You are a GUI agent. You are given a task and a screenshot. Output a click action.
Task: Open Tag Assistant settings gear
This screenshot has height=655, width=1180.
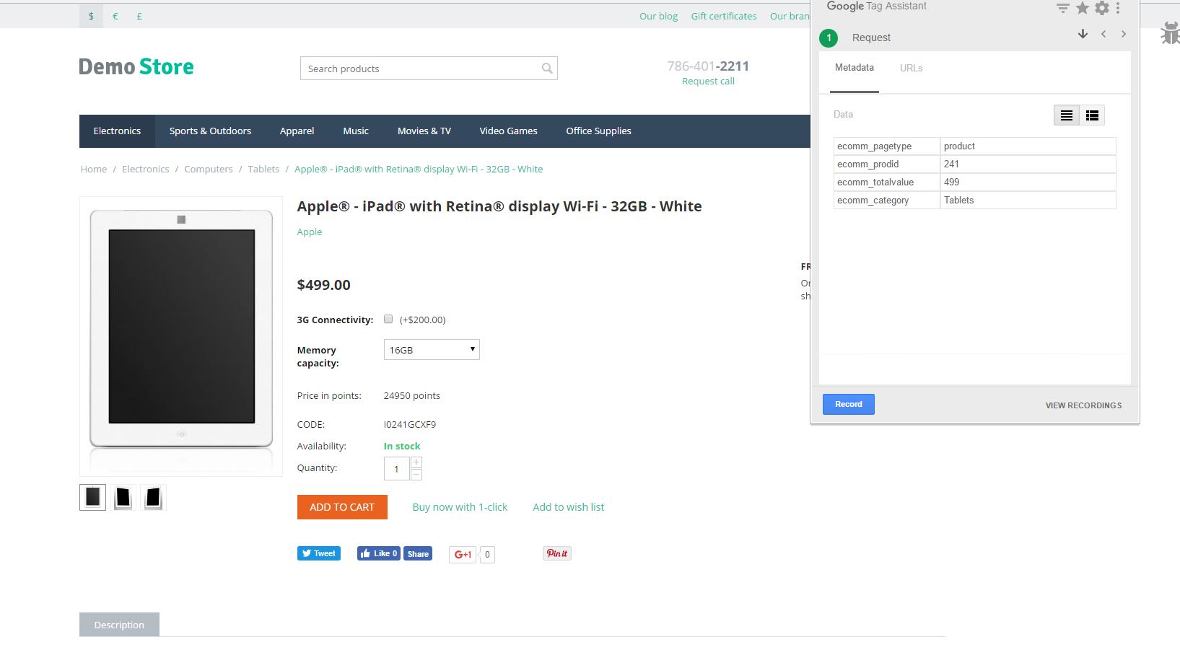pos(1101,9)
